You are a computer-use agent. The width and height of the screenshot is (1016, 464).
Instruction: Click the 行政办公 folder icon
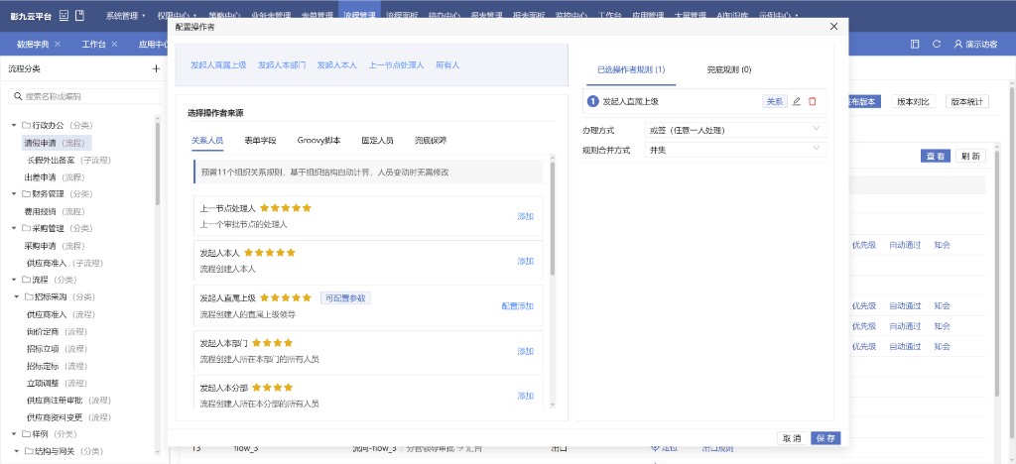point(27,125)
